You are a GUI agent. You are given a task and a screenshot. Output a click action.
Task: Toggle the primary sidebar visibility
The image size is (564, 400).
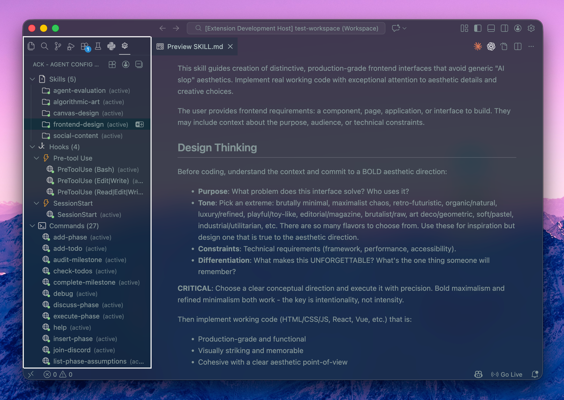(x=478, y=28)
